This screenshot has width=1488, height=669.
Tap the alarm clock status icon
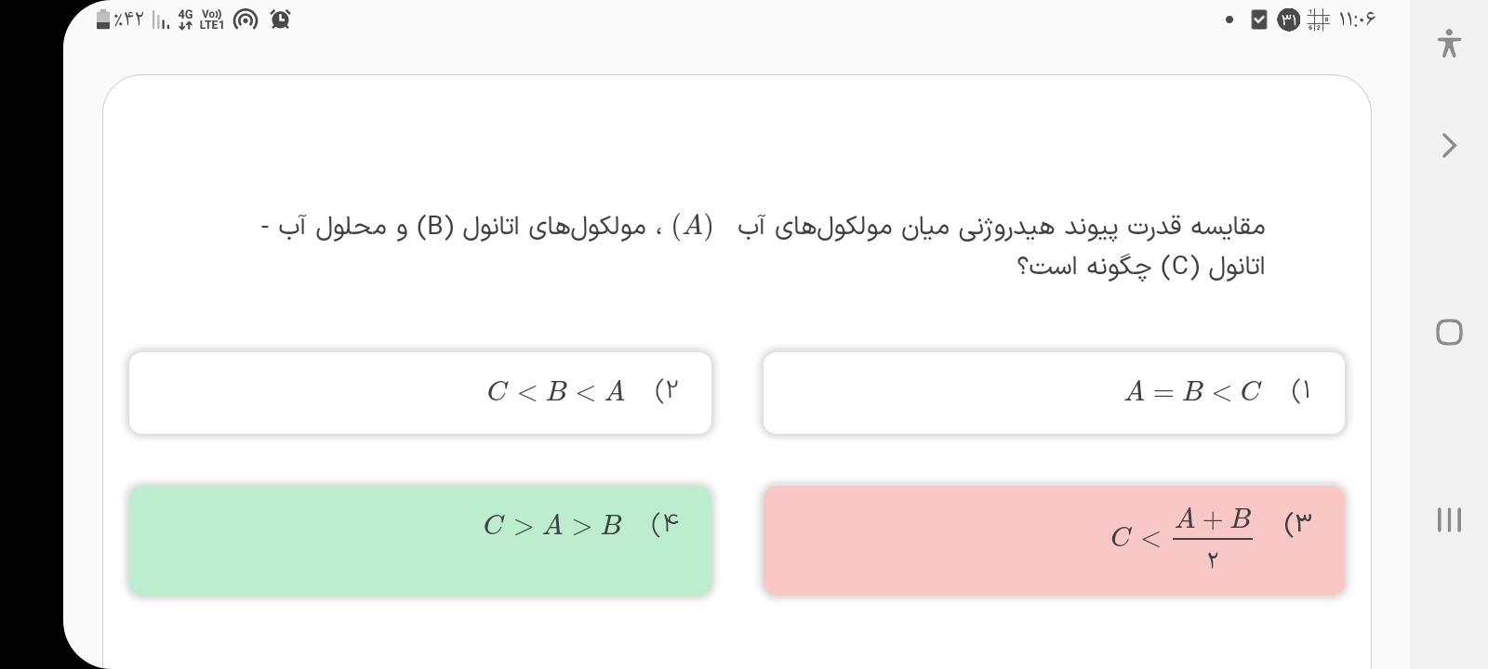coord(280,20)
